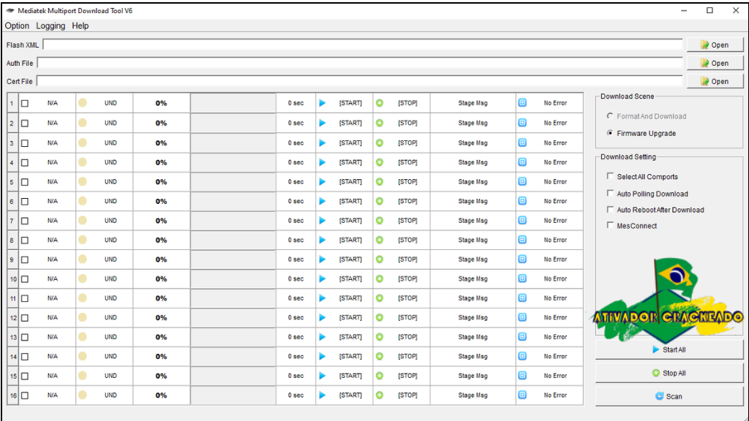Click the 0 sec timer in row 13
Screen dimensions: 749x421
point(296,337)
